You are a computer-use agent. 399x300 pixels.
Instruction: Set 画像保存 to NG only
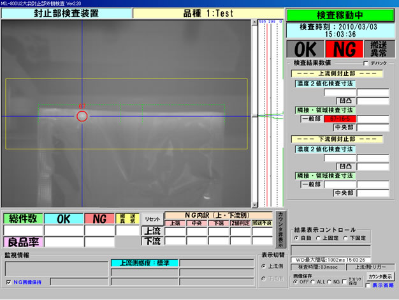pyautogui.click(x=330, y=281)
